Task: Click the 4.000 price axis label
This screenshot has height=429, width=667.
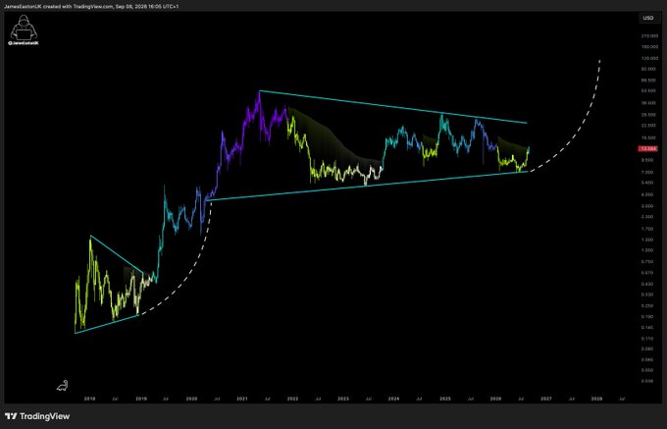Action: click(x=648, y=194)
